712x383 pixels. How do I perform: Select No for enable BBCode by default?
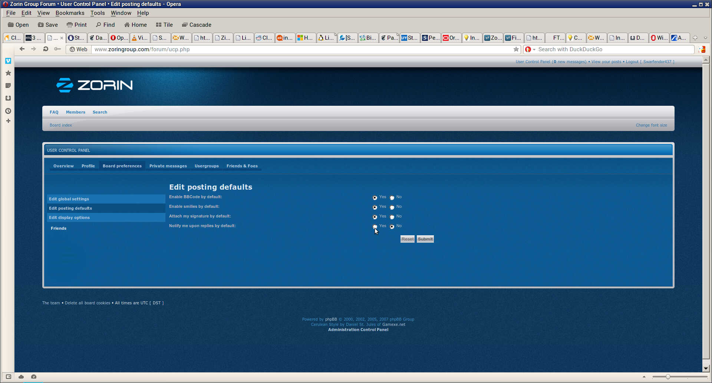point(392,198)
